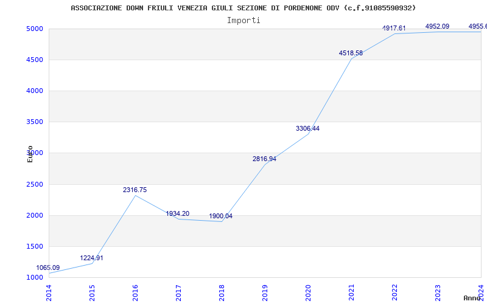This screenshot has width=487, height=304.
Task: Select the data label 1934.20
Action: click(x=177, y=214)
